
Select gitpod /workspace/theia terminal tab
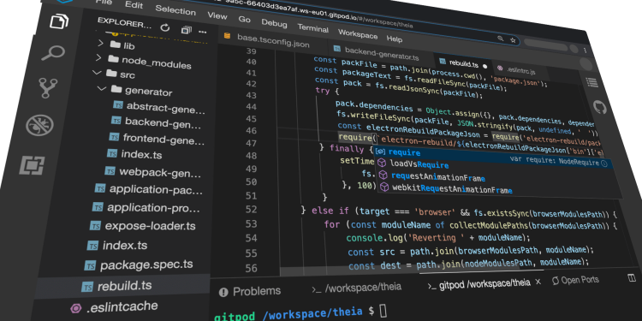(x=479, y=283)
